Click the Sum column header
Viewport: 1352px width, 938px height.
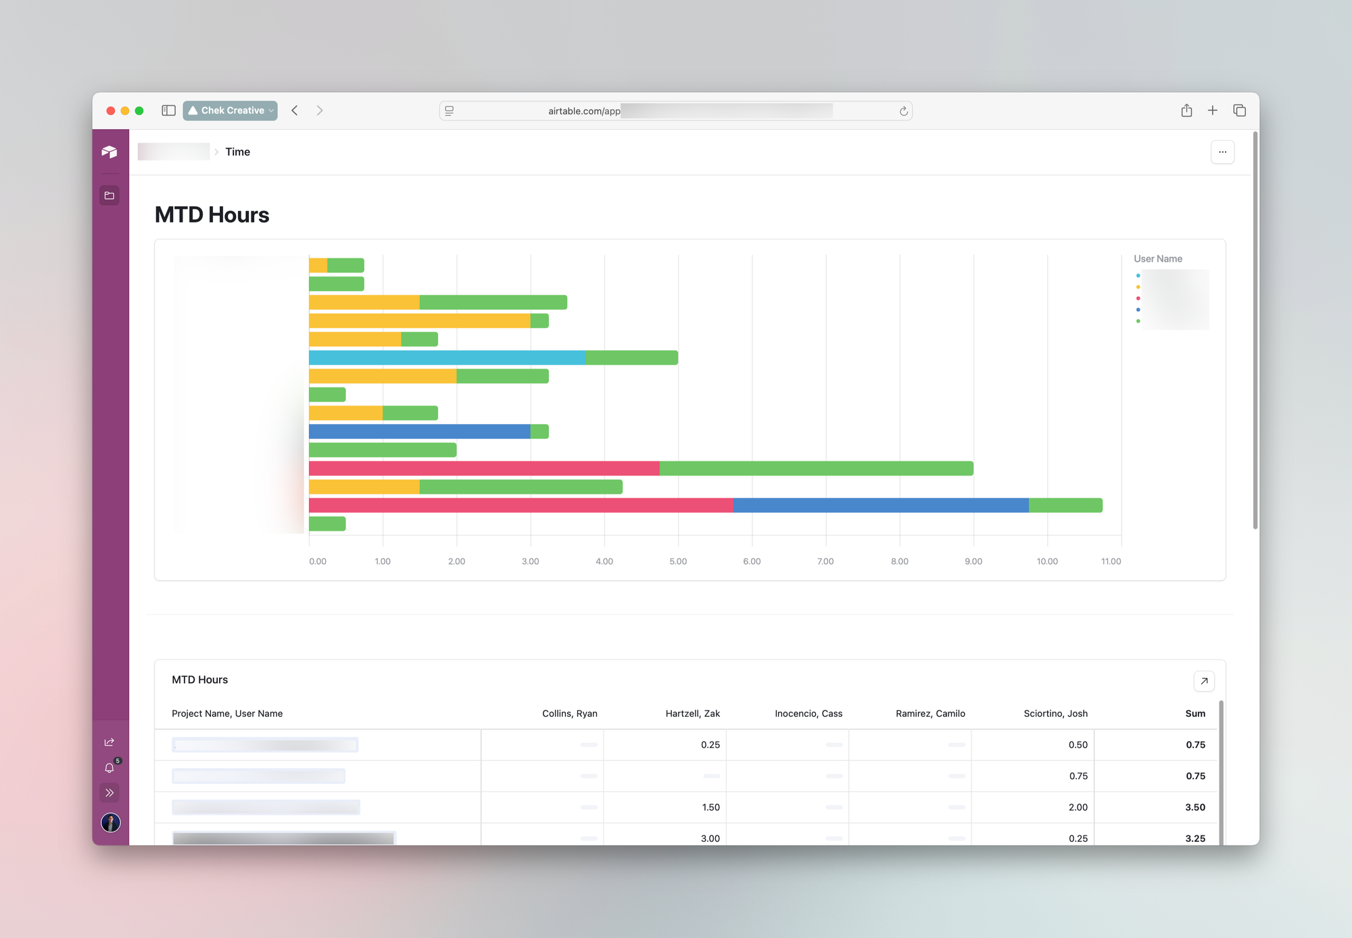coord(1194,713)
